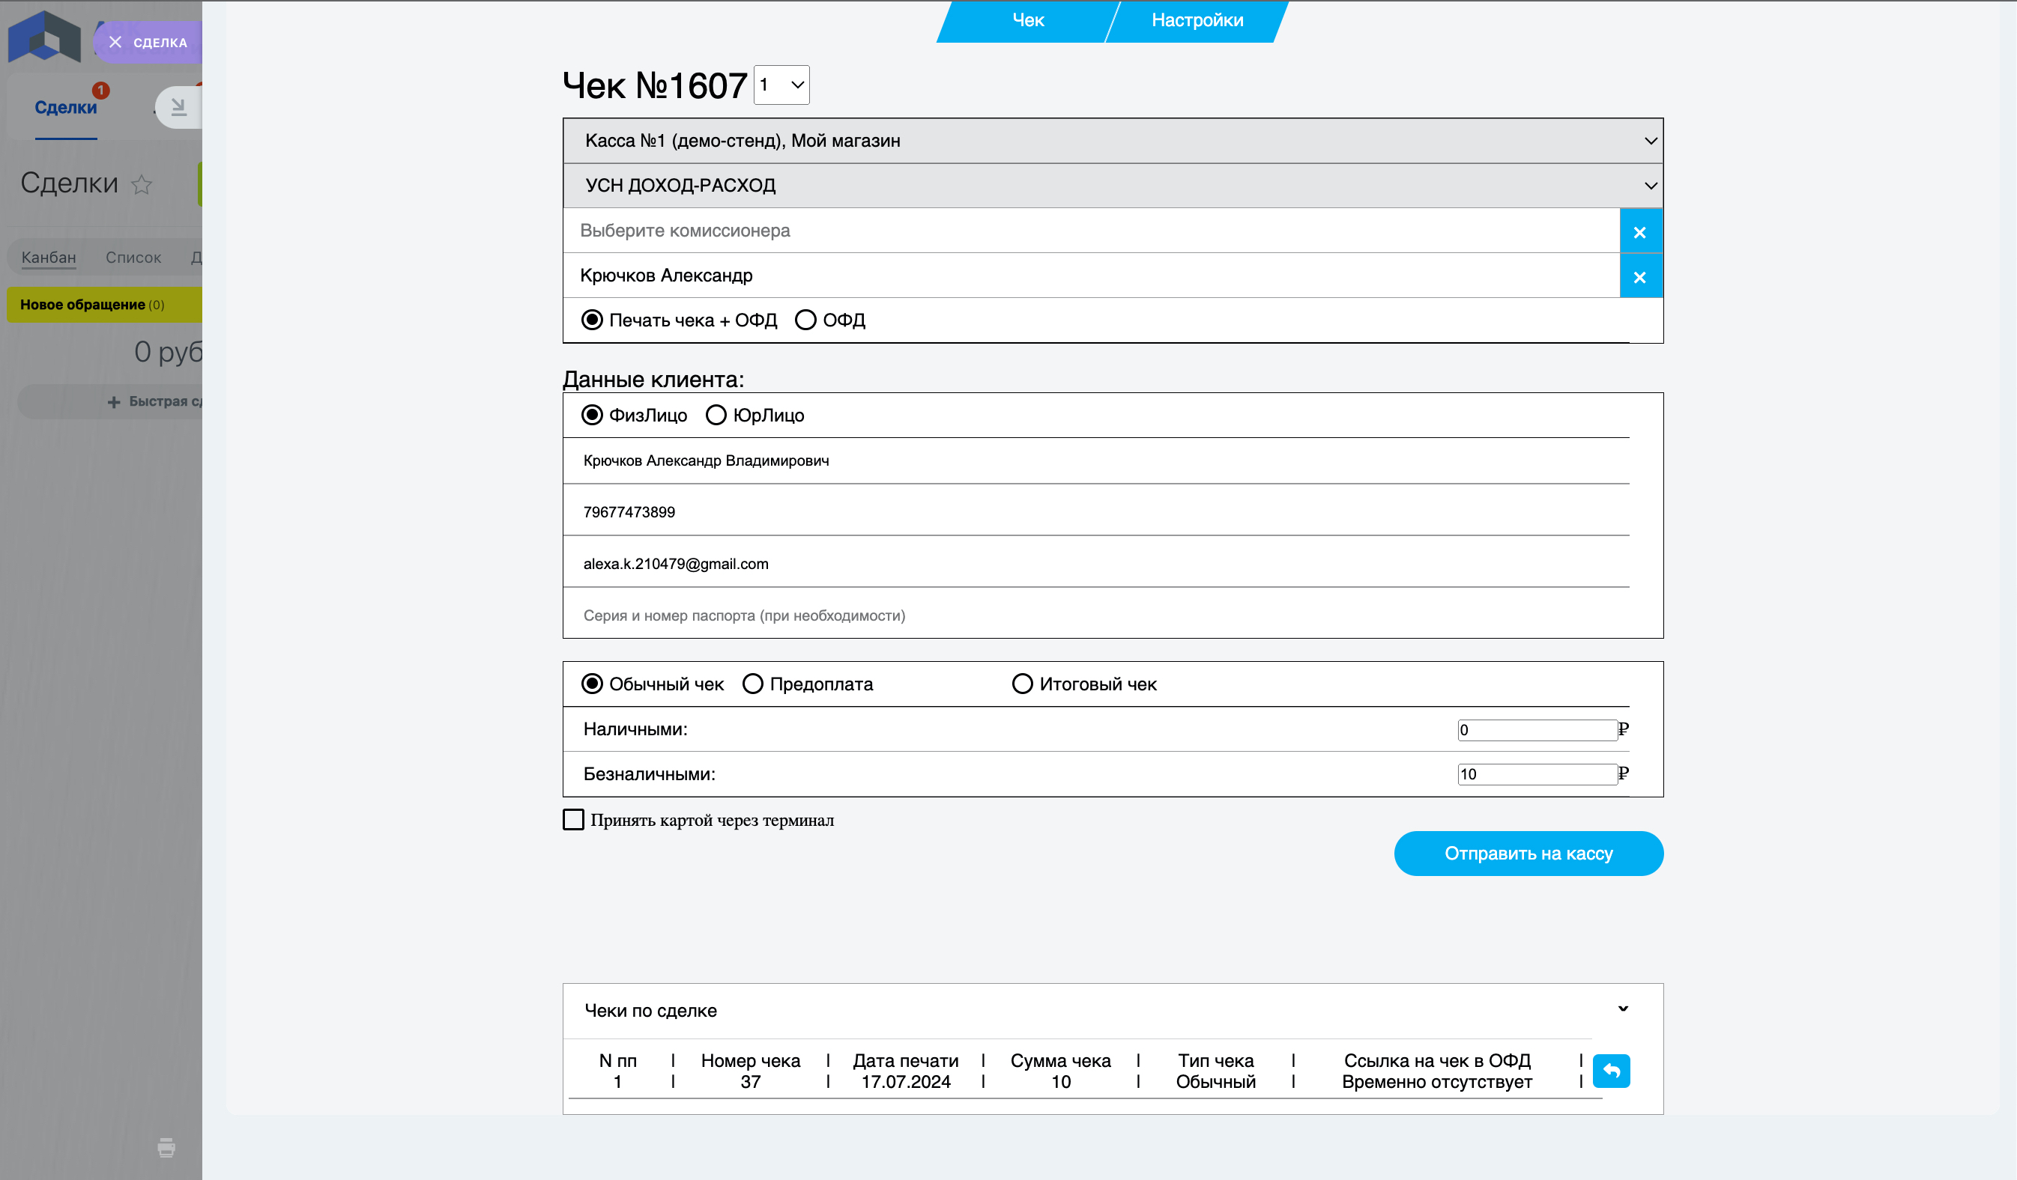Switch to the Настройки tab
Image resolution: width=2017 pixels, height=1180 pixels.
tap(1197, 21)
